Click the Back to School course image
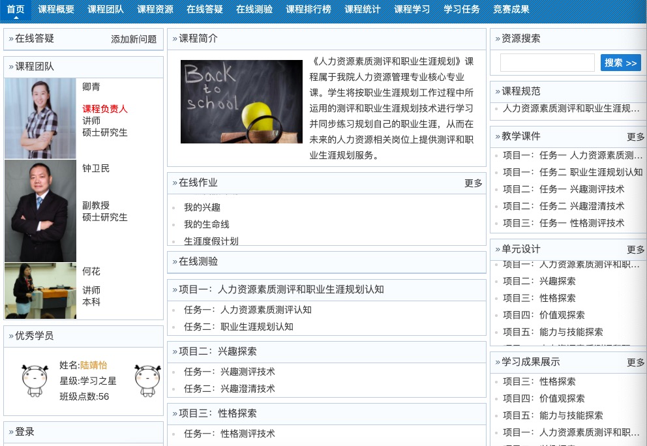647x446 pixels. coord(241,102)
